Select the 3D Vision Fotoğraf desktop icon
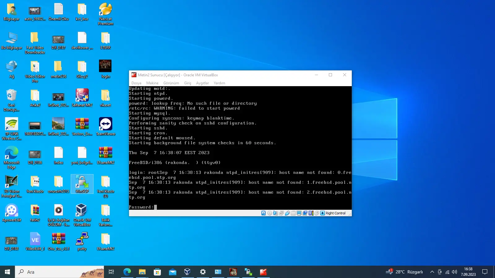The width and height of the screenshot is (495, 278). pyautogui.click(x=11, y=186)
